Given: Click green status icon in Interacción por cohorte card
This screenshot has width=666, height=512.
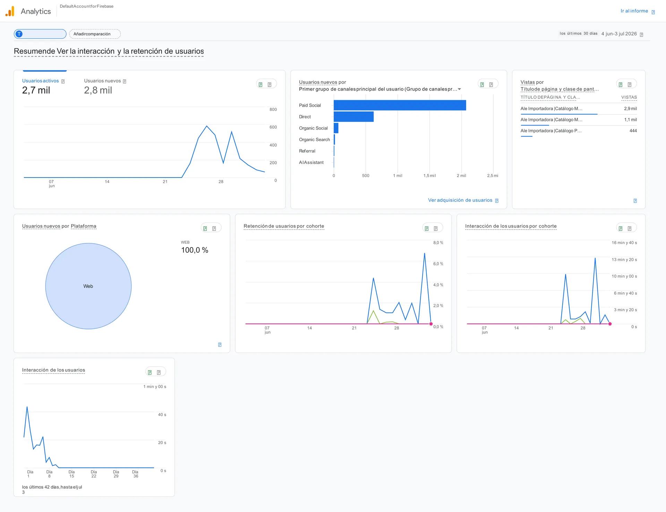Looking at the screenshot, I should coord(621,228).
